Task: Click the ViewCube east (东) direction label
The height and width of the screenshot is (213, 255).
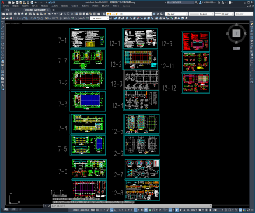Action: click(x=245, y=33)
